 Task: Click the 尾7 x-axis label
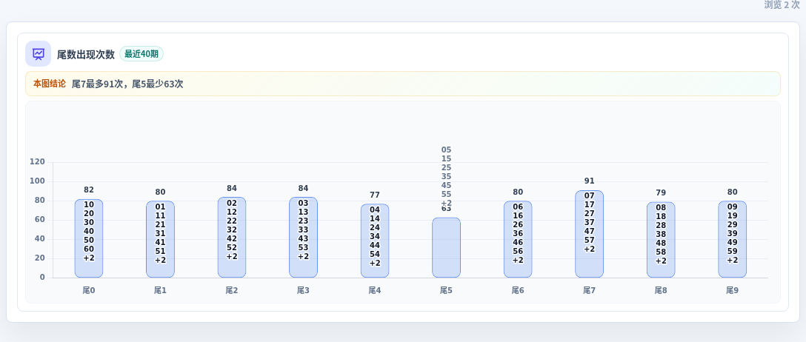(589, 290)
